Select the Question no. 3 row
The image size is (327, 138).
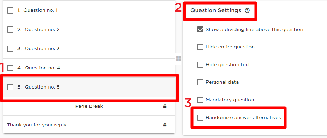coord(89,49)
